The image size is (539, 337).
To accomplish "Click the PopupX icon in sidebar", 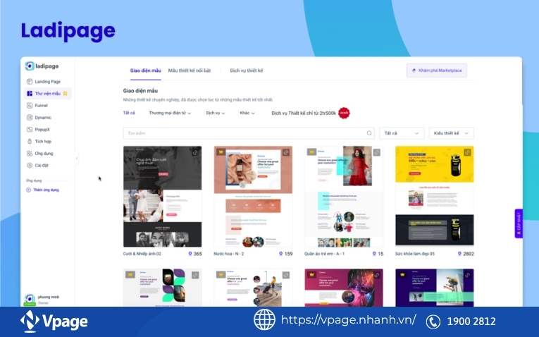I will 30,130.
